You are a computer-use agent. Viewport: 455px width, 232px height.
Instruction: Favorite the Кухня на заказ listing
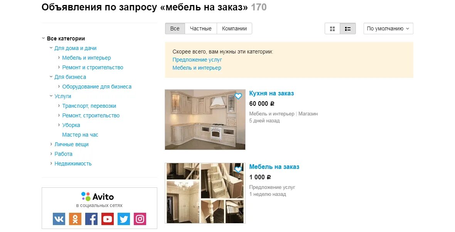238,96
